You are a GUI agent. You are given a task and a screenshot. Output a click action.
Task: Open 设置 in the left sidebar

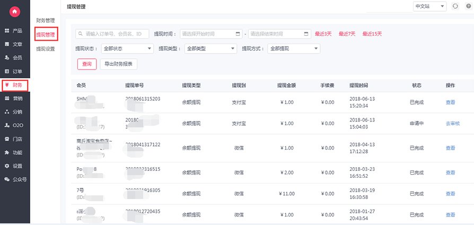click(x=14, y=166)
